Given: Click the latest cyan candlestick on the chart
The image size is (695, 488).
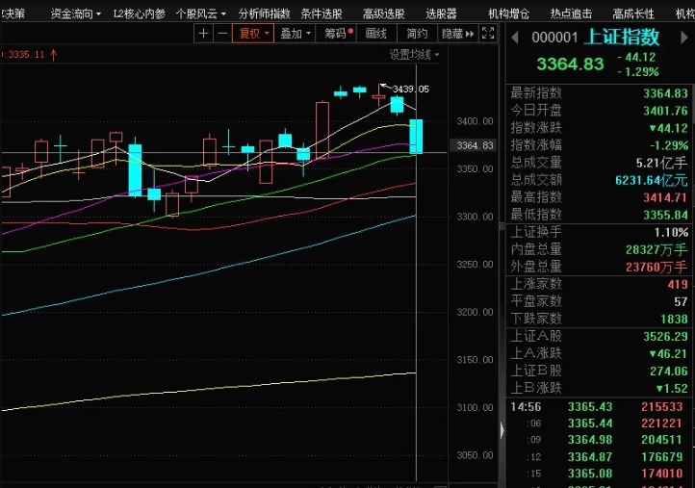Looking at the screenshot, I should 416,136.
